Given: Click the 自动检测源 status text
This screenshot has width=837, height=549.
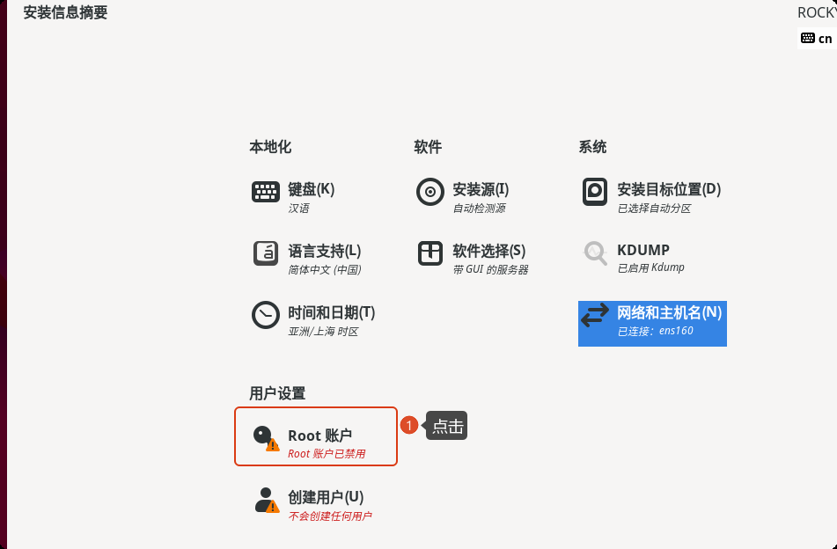Looking at the screenshot, I should [479, 209].
